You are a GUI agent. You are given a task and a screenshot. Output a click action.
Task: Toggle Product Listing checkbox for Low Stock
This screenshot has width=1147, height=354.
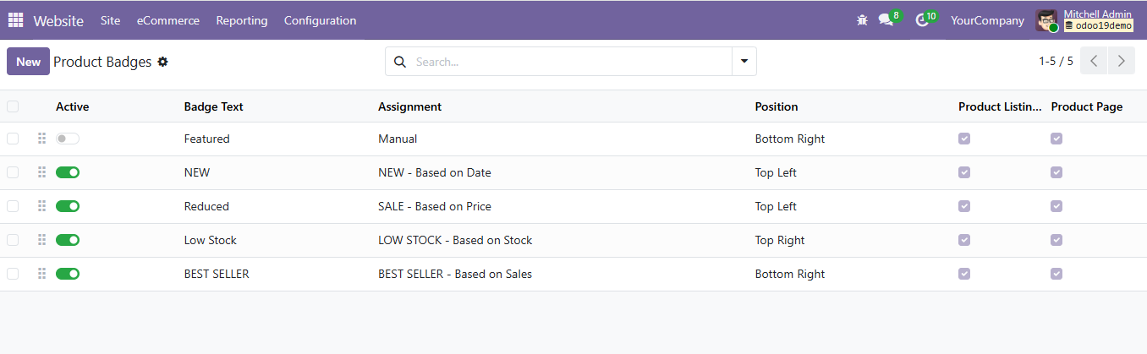point(964,240)
